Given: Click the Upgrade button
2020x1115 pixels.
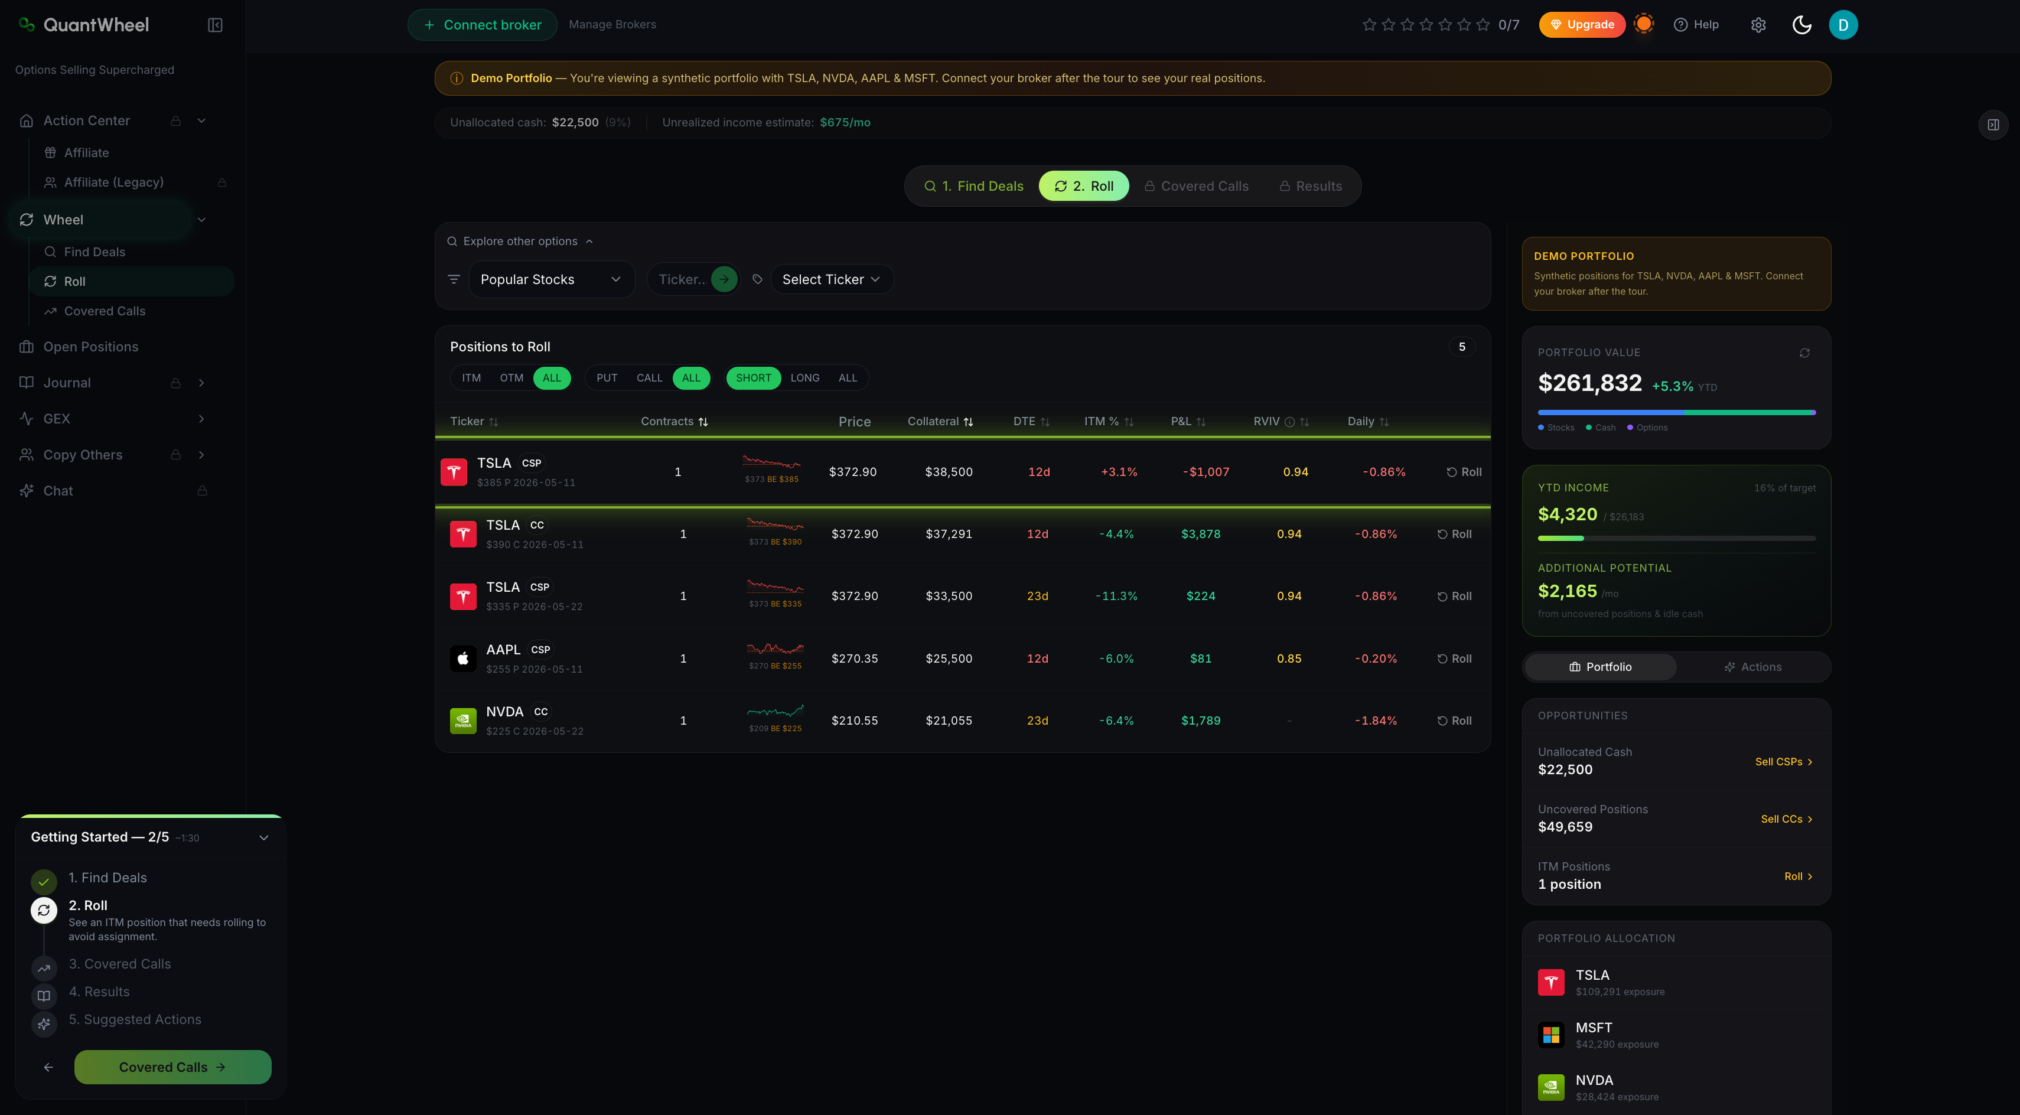Looking at the screenshot, I should coord(1582,25).
